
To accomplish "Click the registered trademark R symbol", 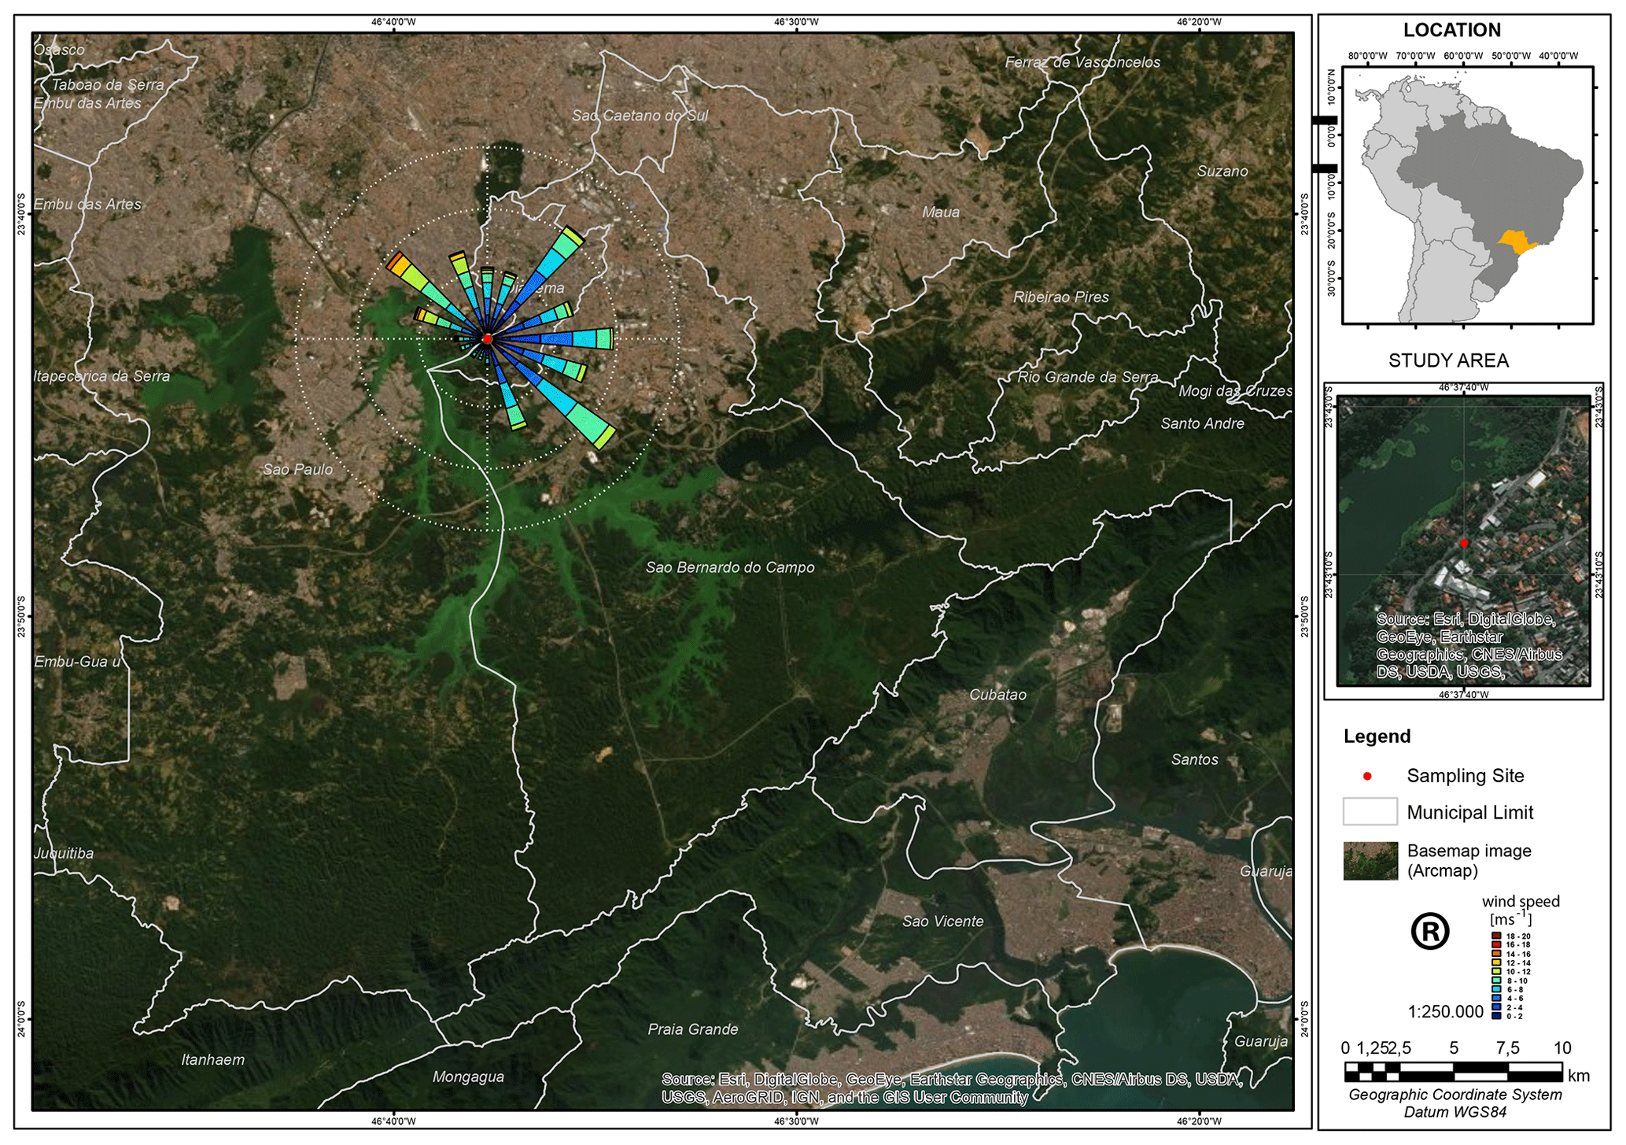I will point(1429,932).
